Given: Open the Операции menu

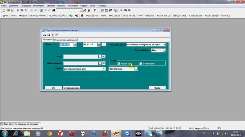Looking at the screenshot, I should 26,6.
